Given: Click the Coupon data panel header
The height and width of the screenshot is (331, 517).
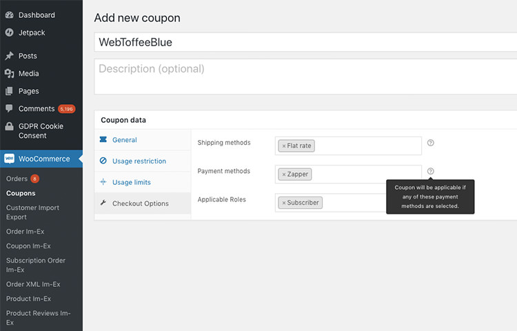Looking at the screenshot, I should (305, 120).
